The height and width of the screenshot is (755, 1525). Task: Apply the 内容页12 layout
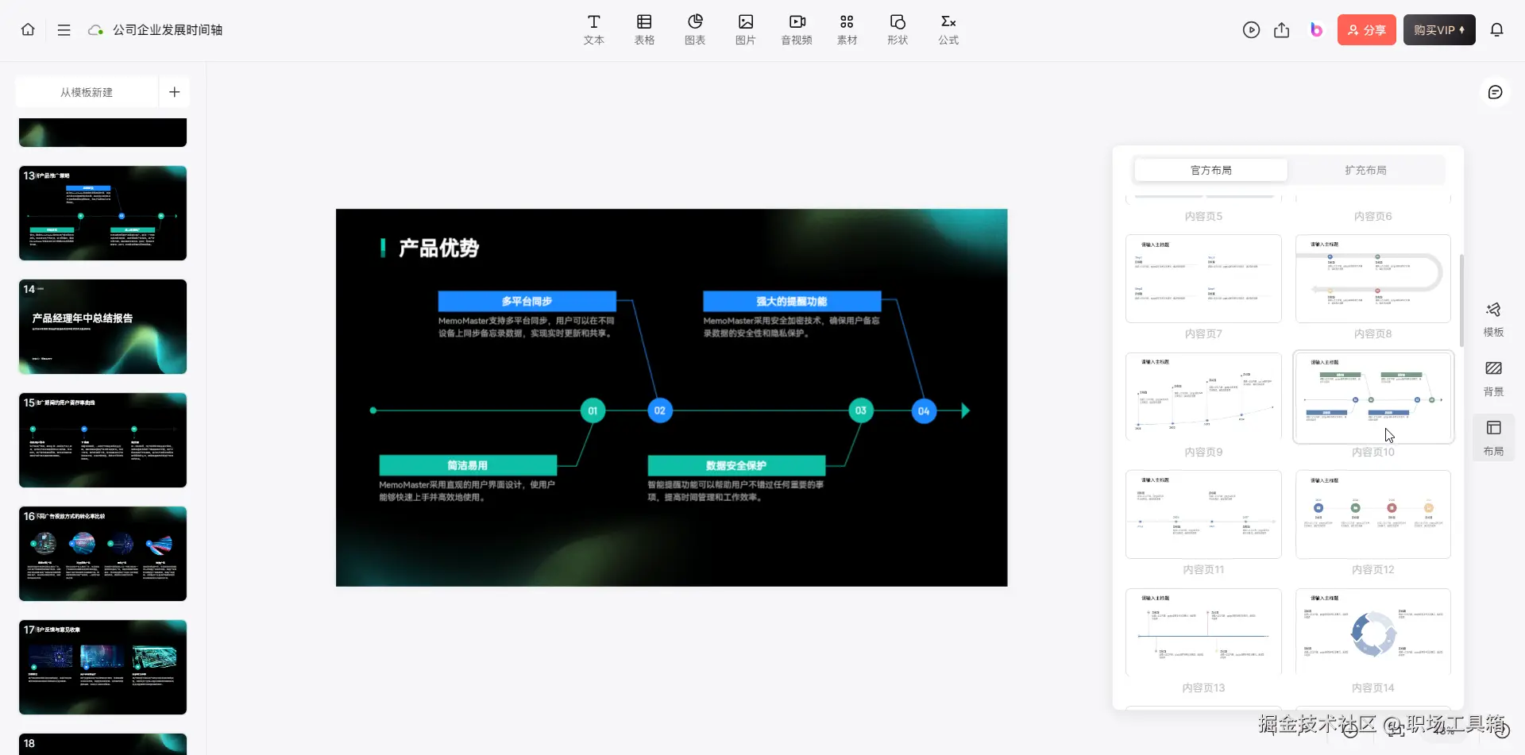(x=1373, y=514)
